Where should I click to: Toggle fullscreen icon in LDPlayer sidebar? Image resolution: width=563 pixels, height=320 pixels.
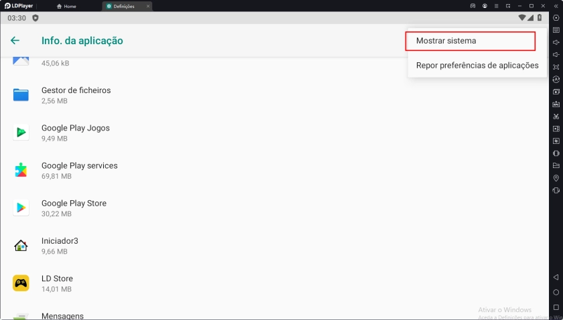tap(556, 67)
